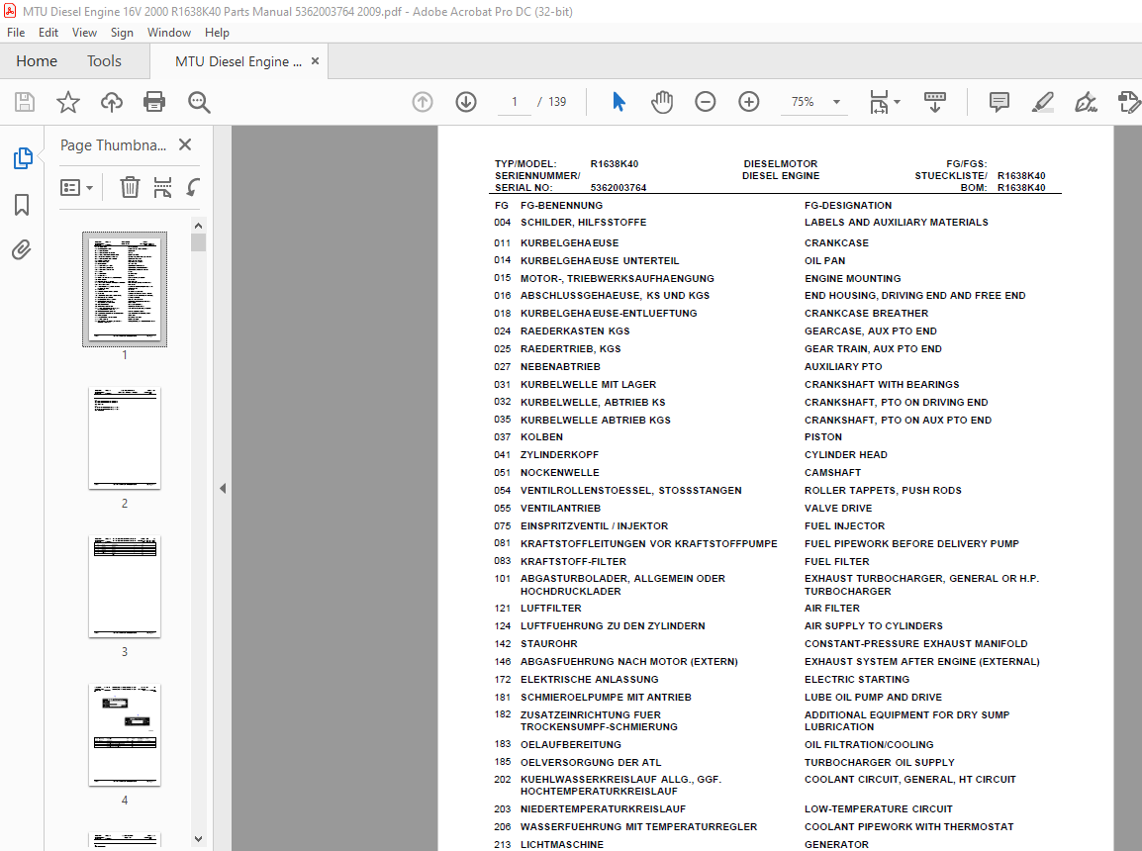Expand the 75% zoom level dropdown

coord(837,102)
